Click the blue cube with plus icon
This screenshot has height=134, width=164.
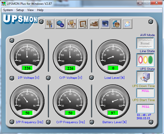pyautogui.click(x=60, y=24)
